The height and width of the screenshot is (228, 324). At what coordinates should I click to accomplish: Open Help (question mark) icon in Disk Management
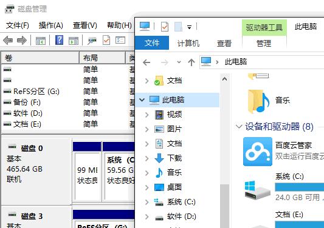pos(60,40)
